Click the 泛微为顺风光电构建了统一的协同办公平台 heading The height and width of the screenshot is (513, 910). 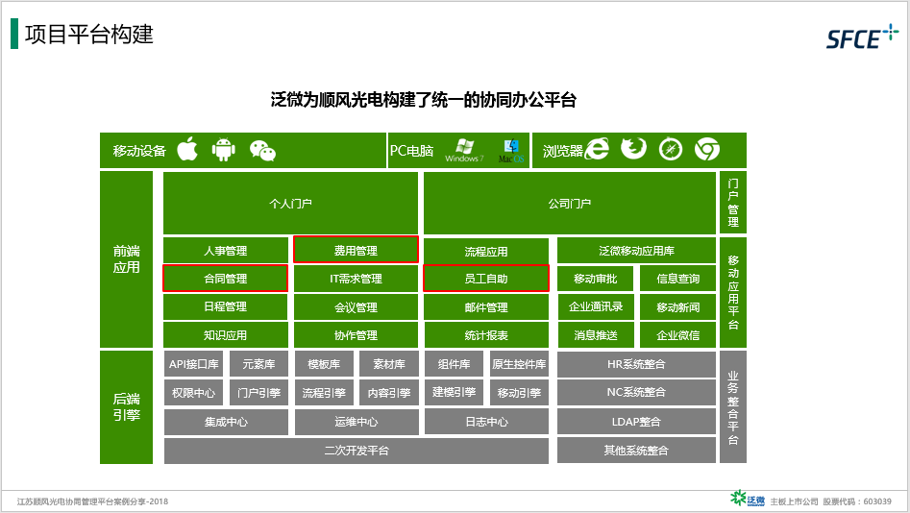click(x=424, y=100)
